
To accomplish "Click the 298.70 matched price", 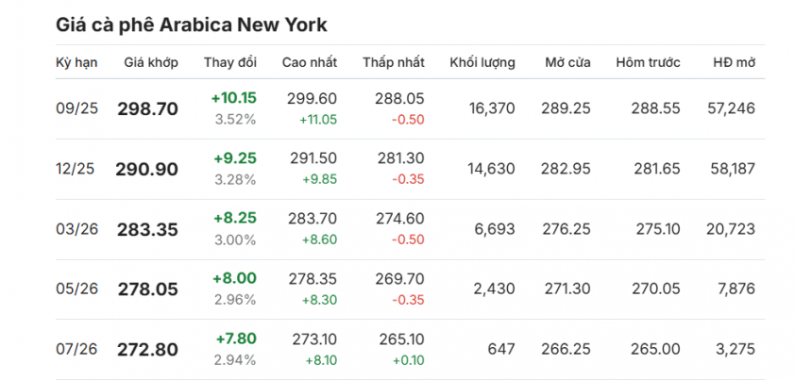I will tap(147, 109).
